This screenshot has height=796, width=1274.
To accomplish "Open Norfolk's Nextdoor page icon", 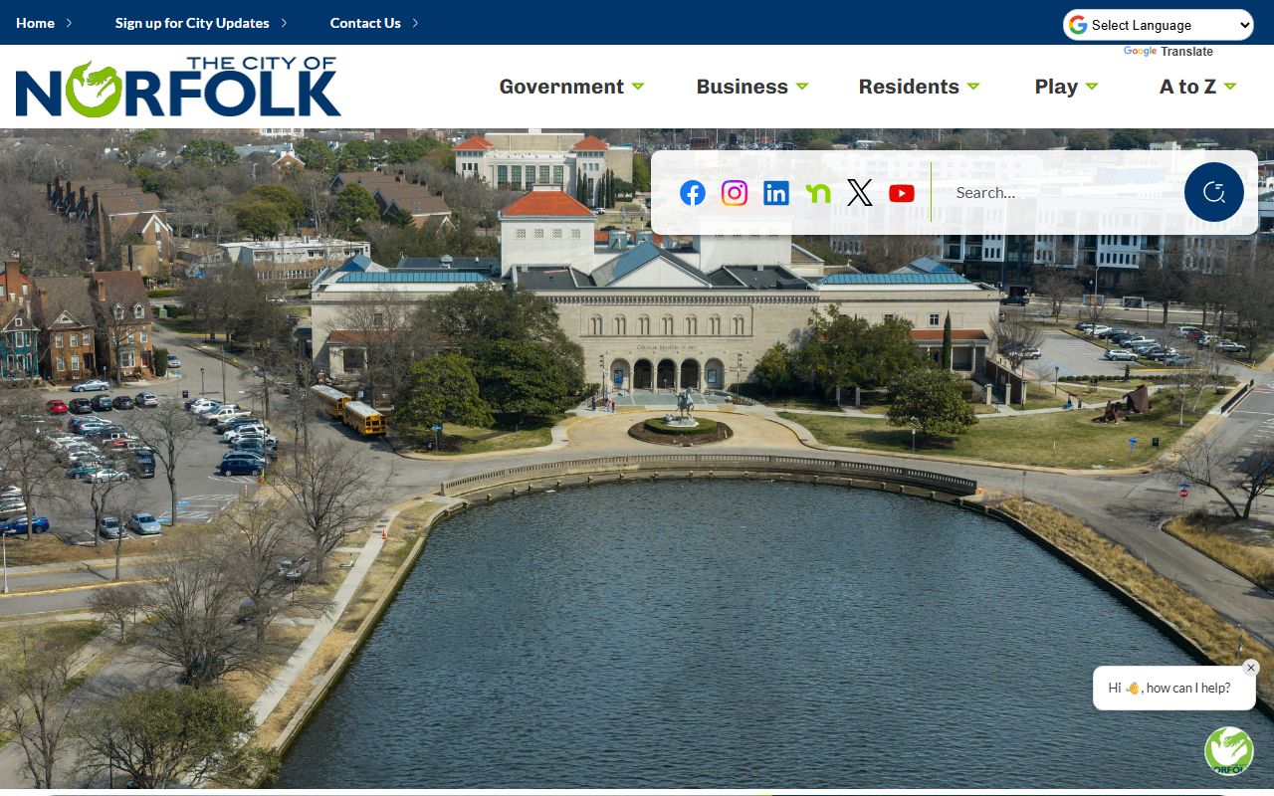I will click(818, 193).
